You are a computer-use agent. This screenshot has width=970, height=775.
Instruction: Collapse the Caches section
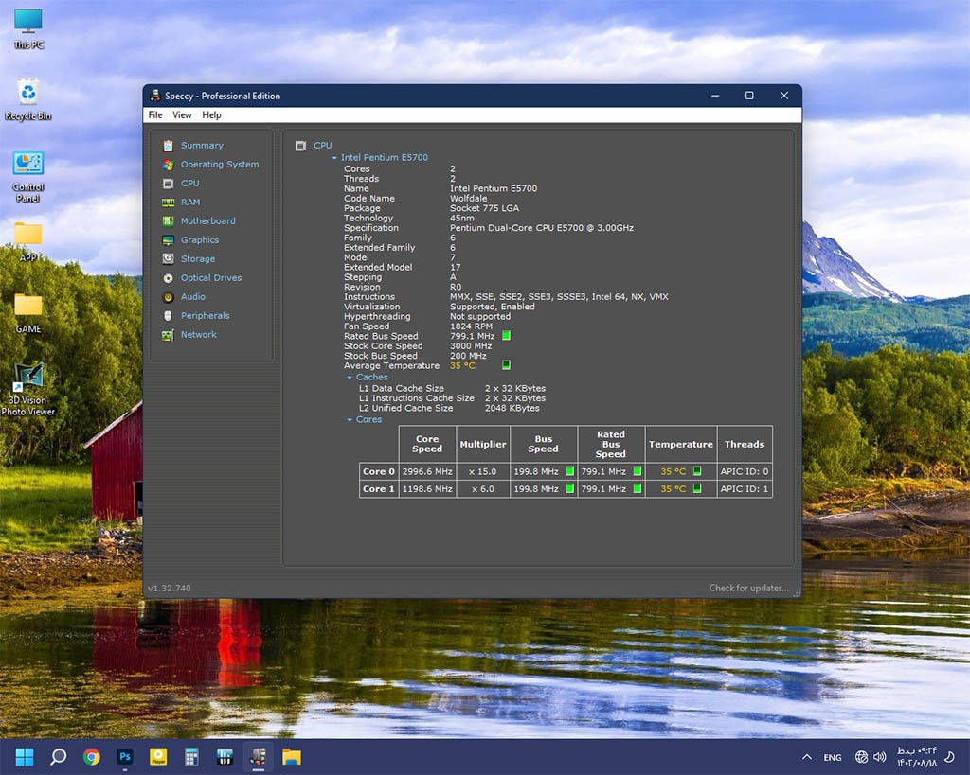(350, 378)
